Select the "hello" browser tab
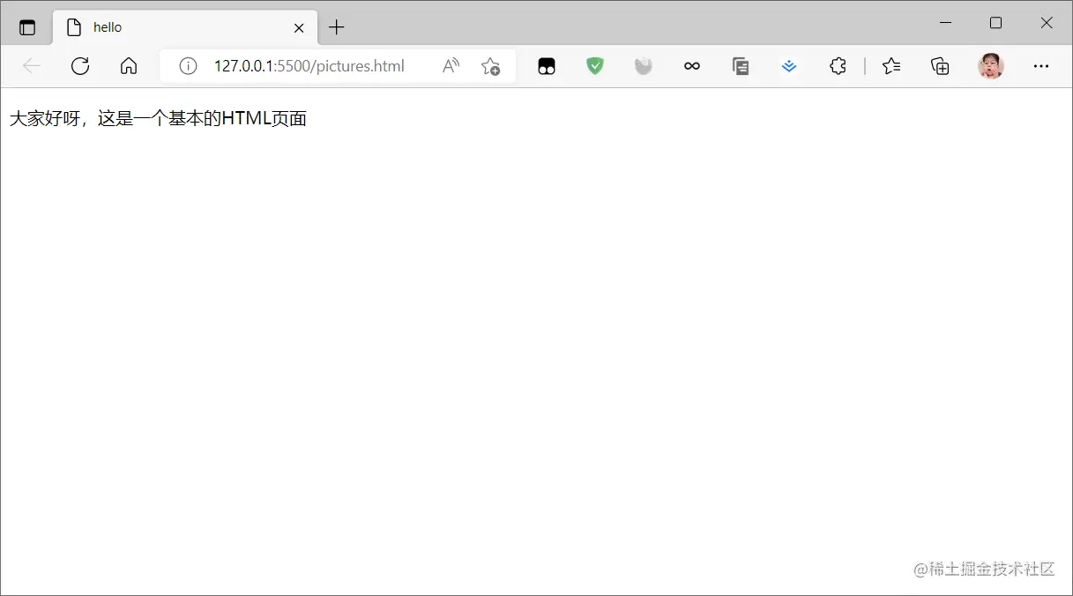The width and height of the screenshot is (1073, 596). 185,27
